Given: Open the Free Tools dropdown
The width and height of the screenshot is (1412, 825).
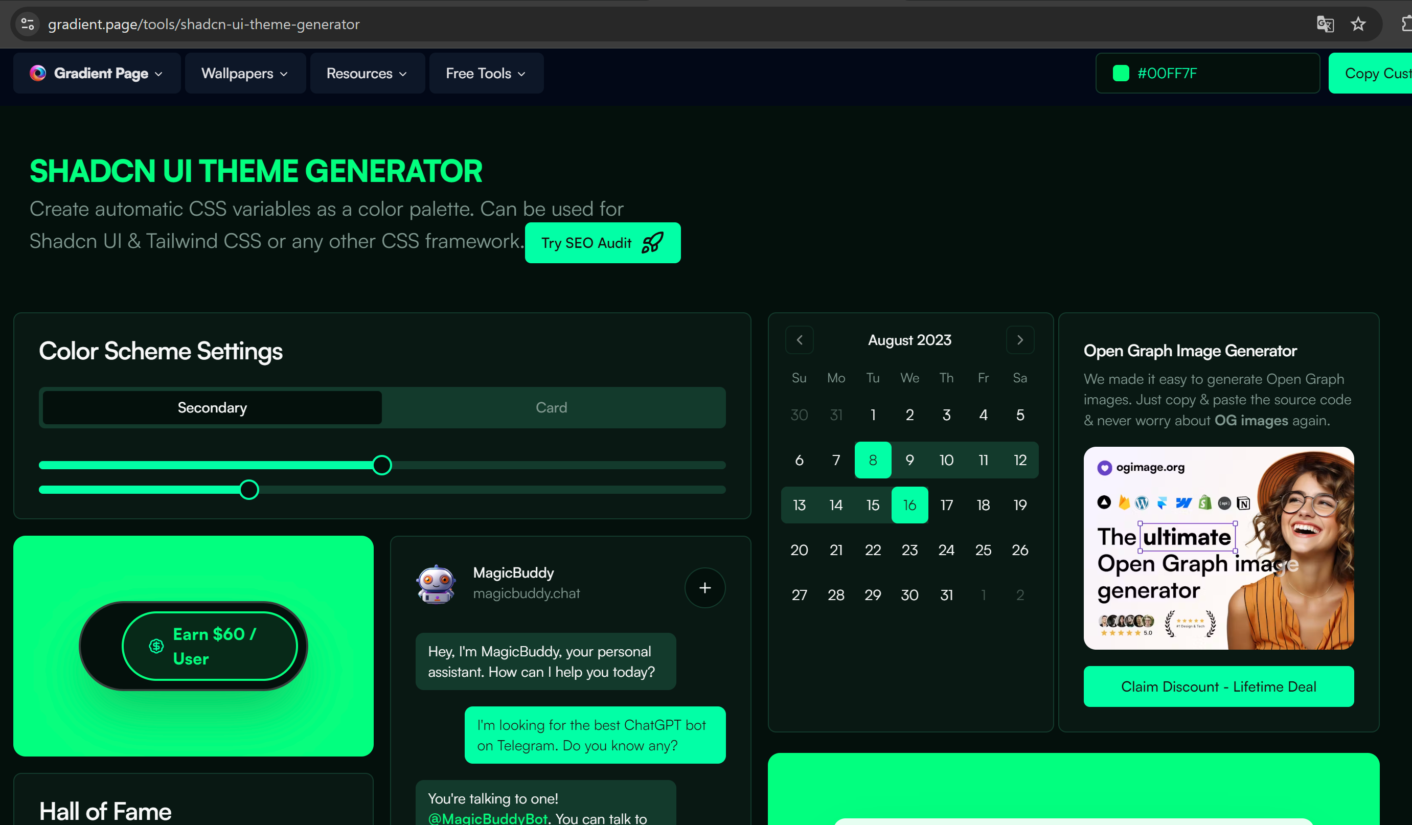Looking at the screenshot, I should [485, 73].
